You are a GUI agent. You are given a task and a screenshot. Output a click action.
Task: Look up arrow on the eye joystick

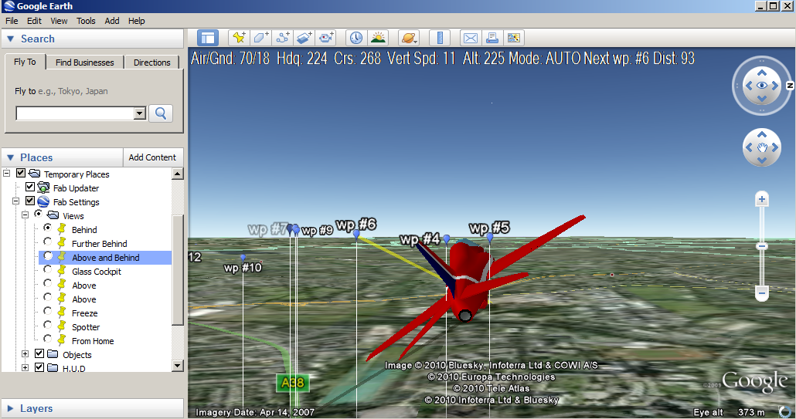point(761,73)
